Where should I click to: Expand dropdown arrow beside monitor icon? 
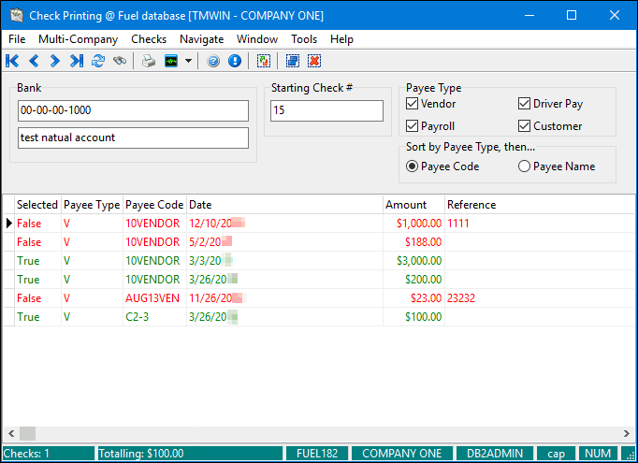click(189, 61)
